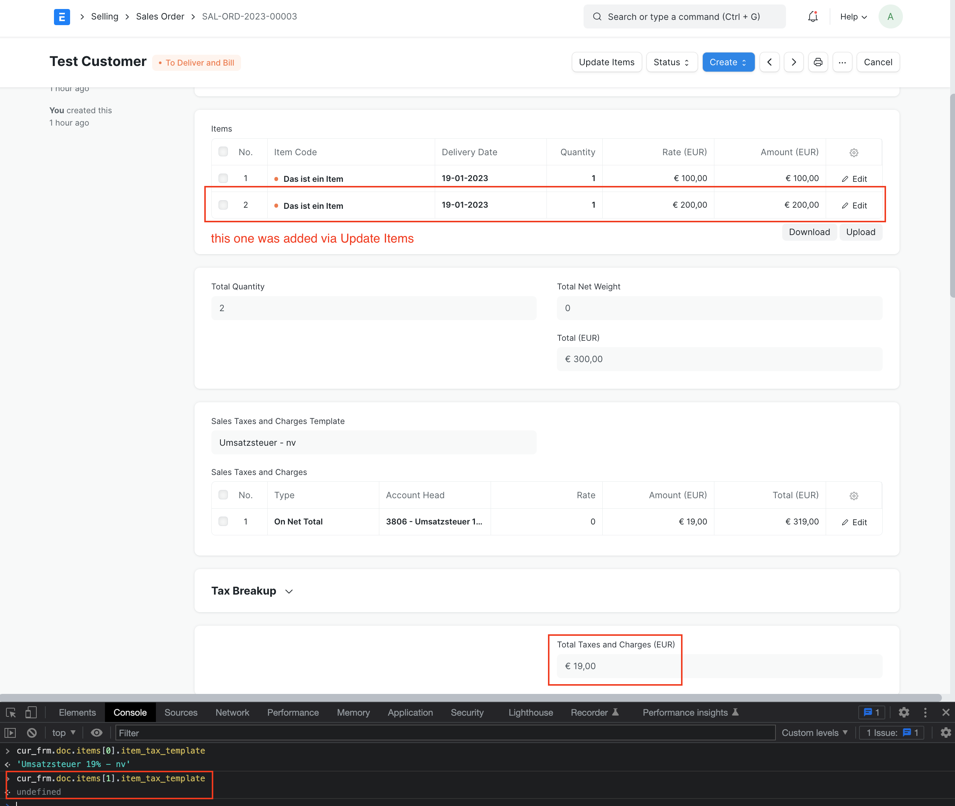Viewport: 955px width, 806px height.
Task: Open the notifications bell
Action: [x=813, y=16]
